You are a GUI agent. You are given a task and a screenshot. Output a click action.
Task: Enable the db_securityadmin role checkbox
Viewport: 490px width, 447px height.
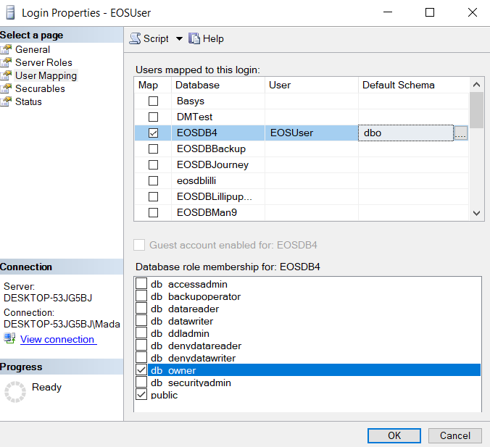(x=141, y=382)
